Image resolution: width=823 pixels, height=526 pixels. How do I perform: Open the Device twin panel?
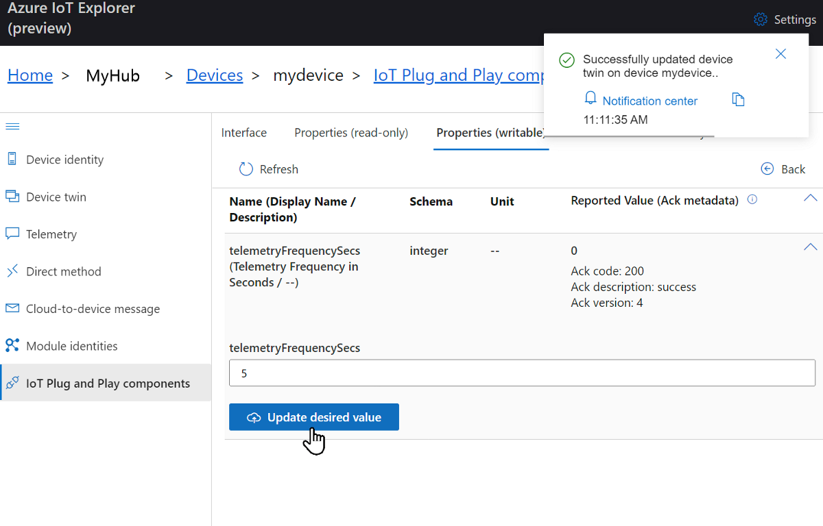[56, 197]
